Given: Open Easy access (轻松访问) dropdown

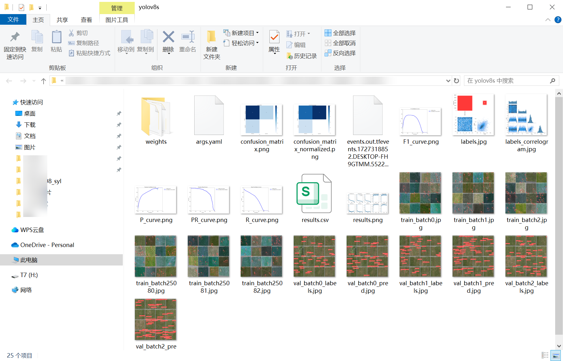Looking at the screenshot, I should click(241, 43).
